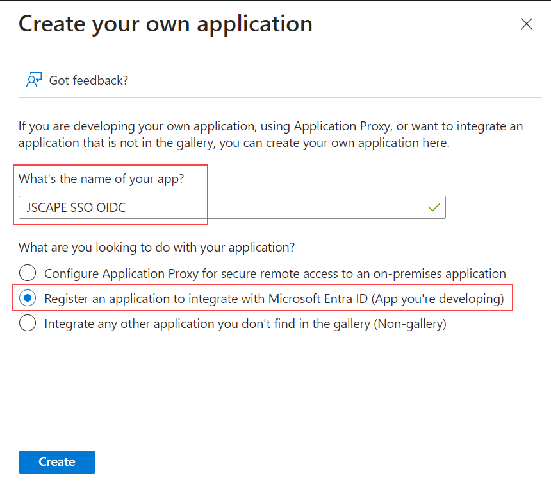Image resolution: width=551 pixels, height=491 pixels.
Task: Select Register an application with Microsoft Entra ID radio
Action: [x=28, y=298]
